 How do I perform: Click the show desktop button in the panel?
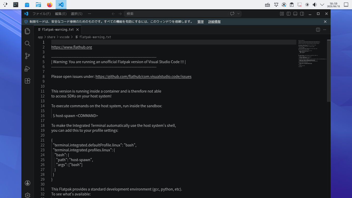(346, 5)
